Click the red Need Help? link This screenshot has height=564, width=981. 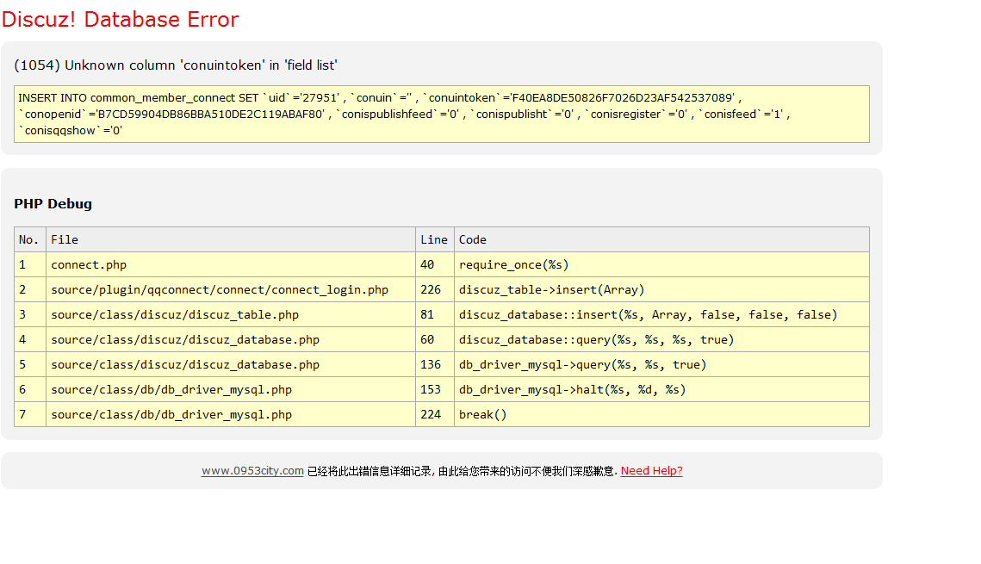pos(651,471)
